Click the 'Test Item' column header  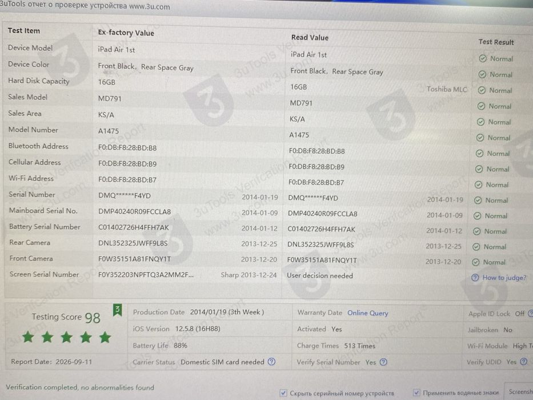(x=24, y=31)
